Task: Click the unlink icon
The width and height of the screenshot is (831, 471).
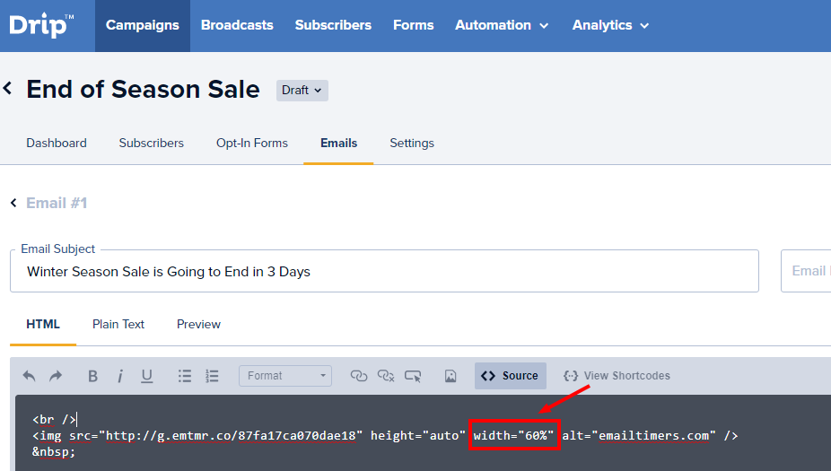Action: [x=386, y=376]
